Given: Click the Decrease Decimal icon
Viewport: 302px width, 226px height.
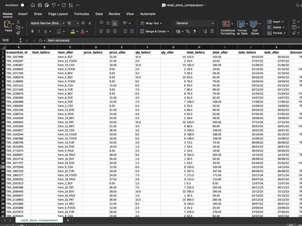Looking at the screenshot, I should (x=211, y=31).
